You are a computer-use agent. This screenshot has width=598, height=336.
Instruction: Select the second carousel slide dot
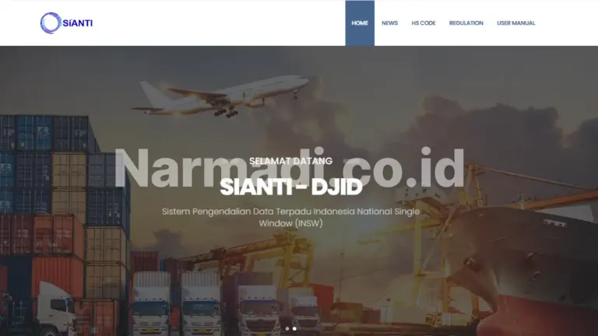click(x=294, y=328)
